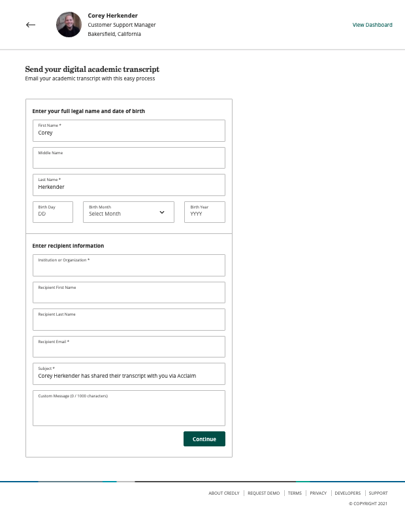This screenshot has width=405, height=515.
Task: Select the Recipient First Name field
Action: click(129, 292)
